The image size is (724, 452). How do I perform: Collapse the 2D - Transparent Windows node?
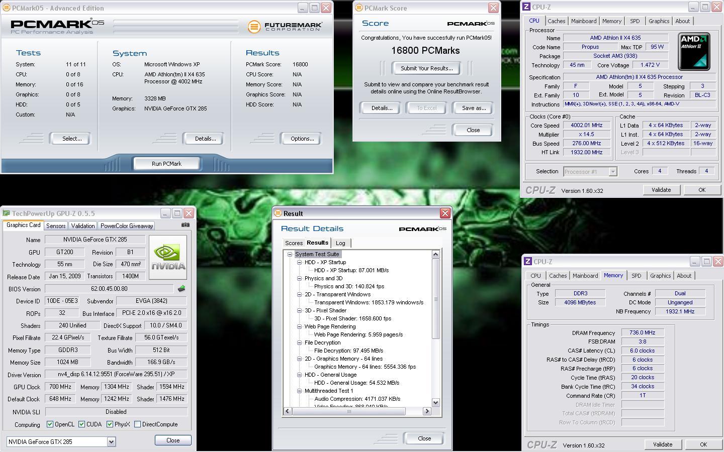(299, 294)
